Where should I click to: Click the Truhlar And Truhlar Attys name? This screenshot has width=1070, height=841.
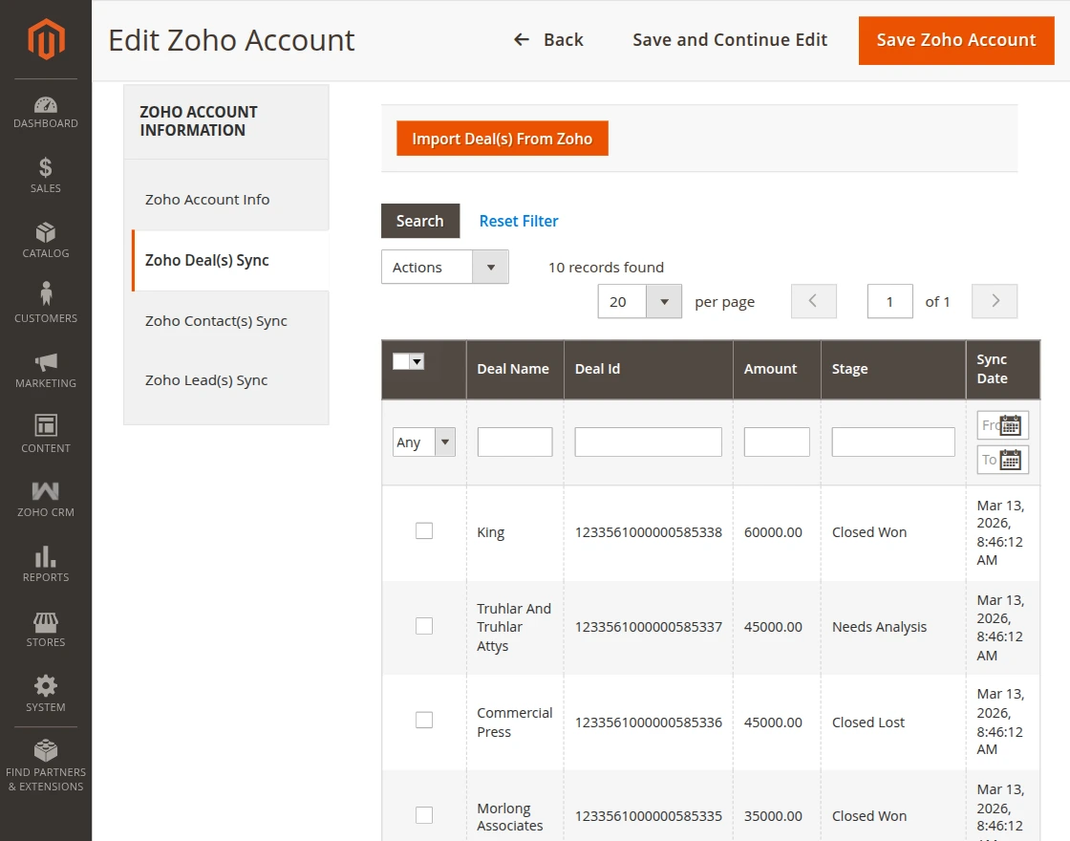click(514, 627)
